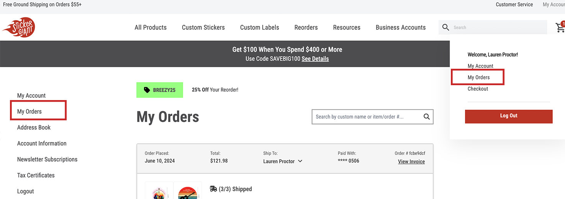Viewport: 565px width, 199px height.
Task: Open View Invoice link
Action: 411,162
